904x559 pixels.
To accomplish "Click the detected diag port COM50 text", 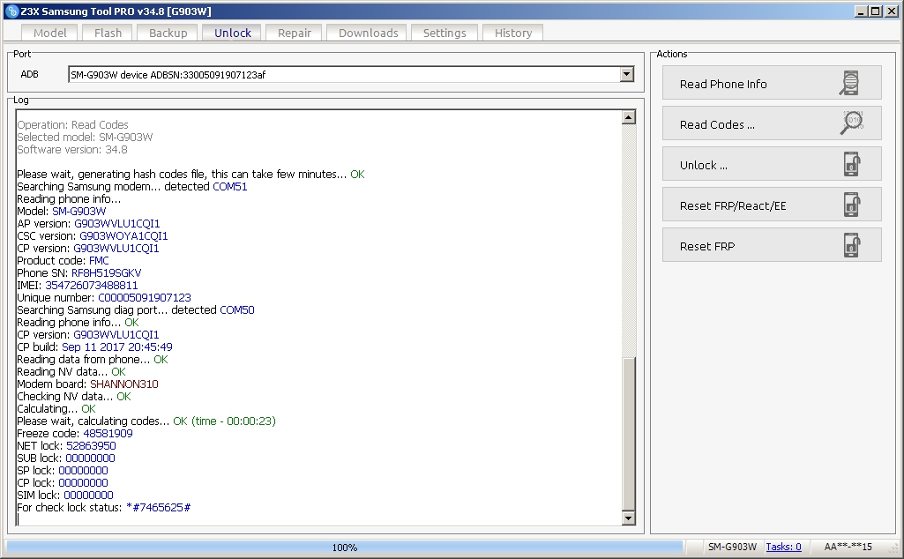I will point(237,310).
